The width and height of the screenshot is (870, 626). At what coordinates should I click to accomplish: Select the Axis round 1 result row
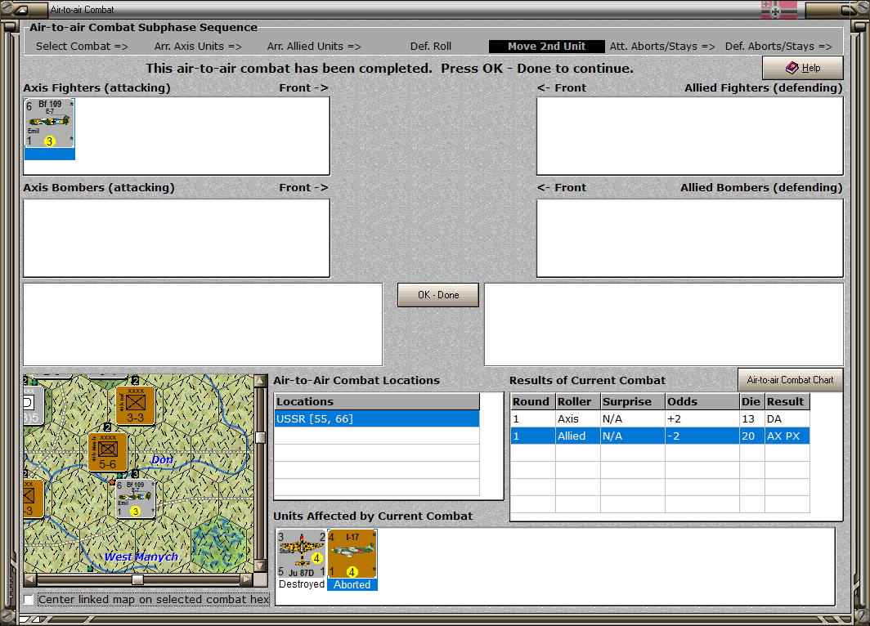click(x=660, y=418)
